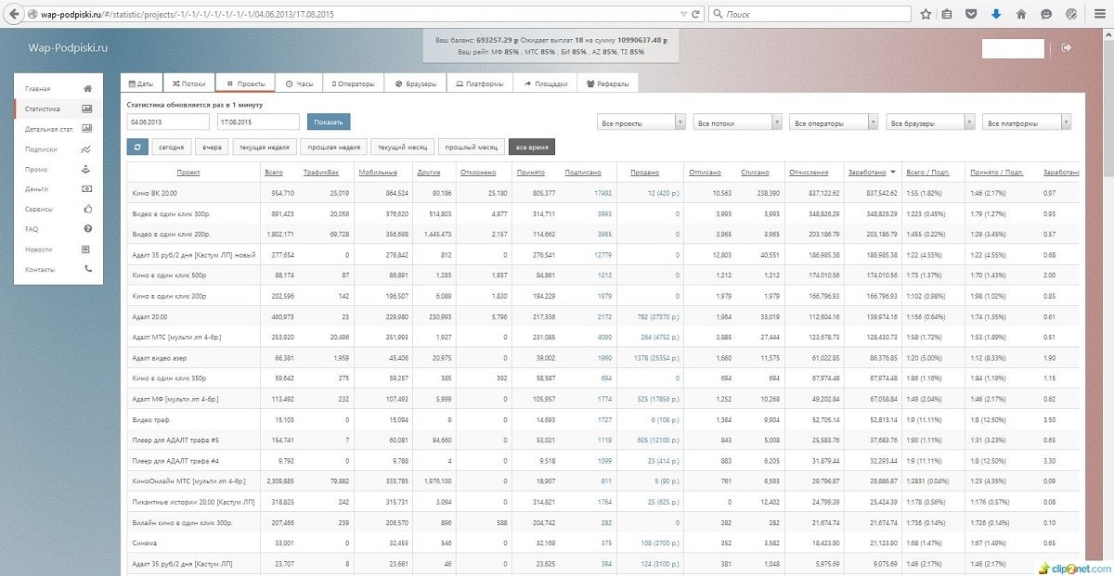Click the browser Поиск search field
Screen dimensions: 1114x576
tap(810, 14)
